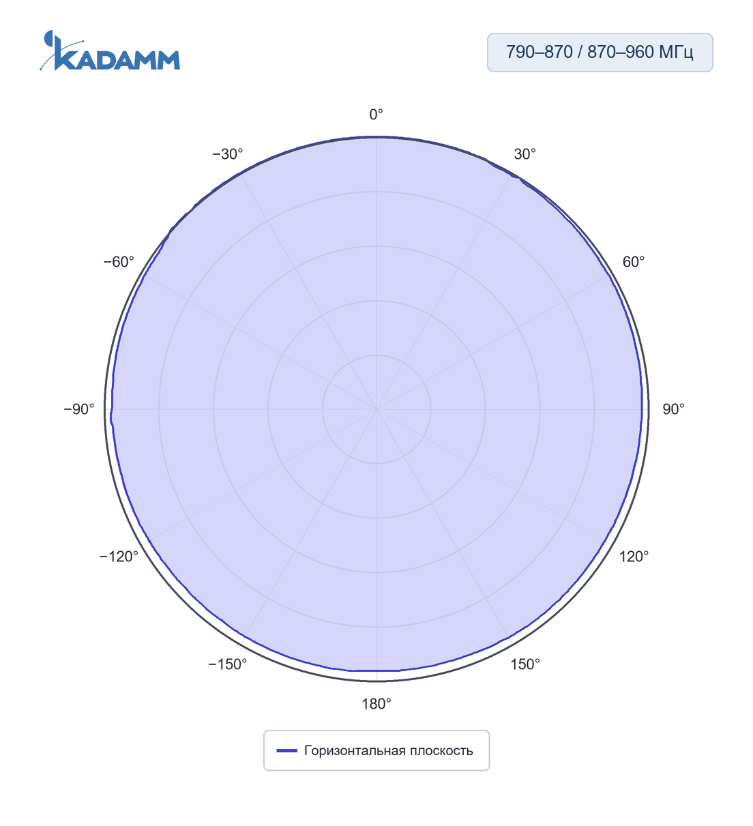Click the 180° angle label
The height and width of the screenshot is (826, 753).
pyautogui.click(x=376, y=704)
